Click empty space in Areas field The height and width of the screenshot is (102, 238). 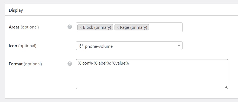pos(165,27)
